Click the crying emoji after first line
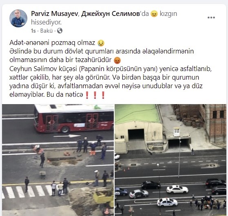This screenshot has height=216, width=228. click(x=101, y=43)
